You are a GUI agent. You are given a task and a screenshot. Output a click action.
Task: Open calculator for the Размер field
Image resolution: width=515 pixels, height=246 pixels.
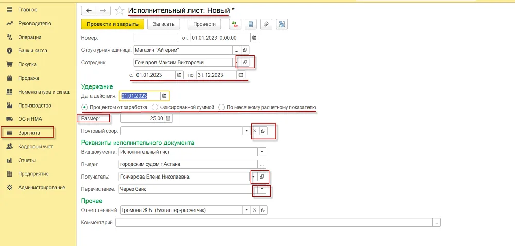click(x=168, y=119)
